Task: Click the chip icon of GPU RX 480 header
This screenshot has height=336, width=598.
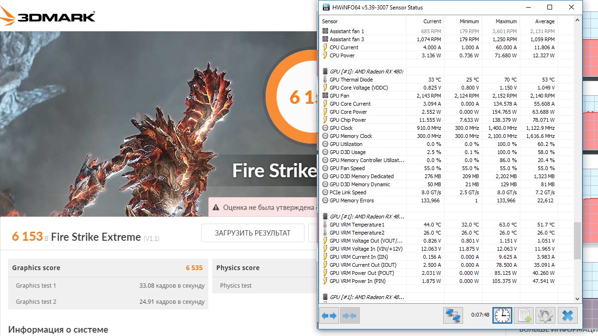Action: 325,72
